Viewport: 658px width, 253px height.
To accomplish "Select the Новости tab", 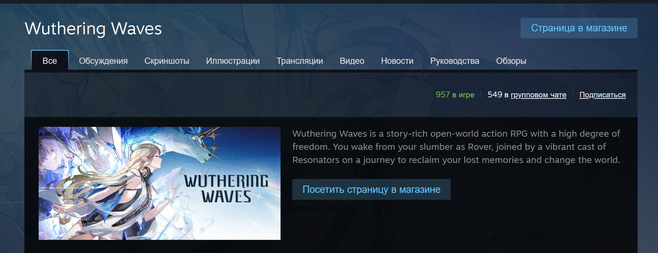I will coord(397,61).
